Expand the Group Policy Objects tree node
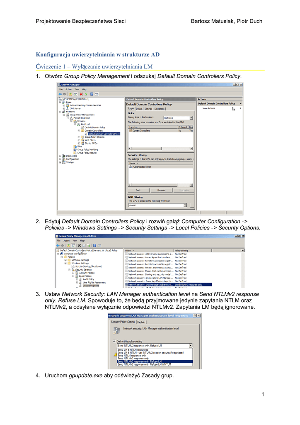This screenshot has height=425, width=300. pos(79,137)
